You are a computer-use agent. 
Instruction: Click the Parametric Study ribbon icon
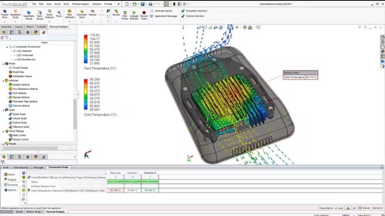(15, 14)
